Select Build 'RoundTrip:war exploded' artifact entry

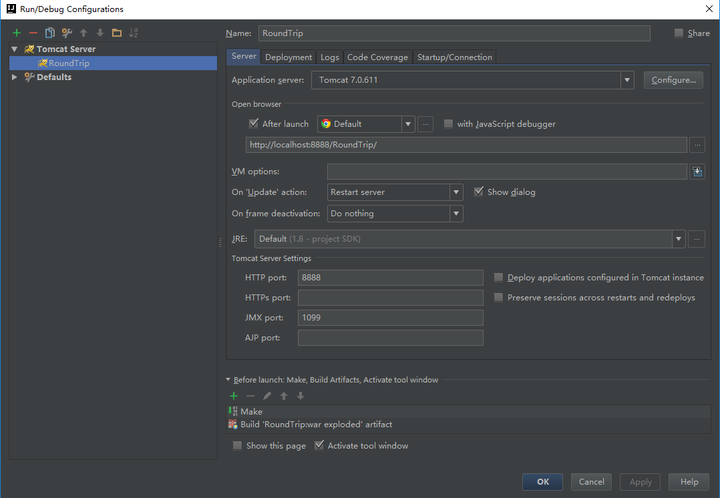[x=468, y=424]
